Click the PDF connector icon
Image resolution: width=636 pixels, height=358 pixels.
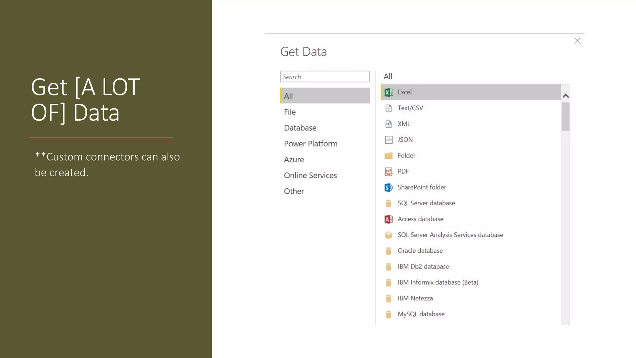pos(388,172)
